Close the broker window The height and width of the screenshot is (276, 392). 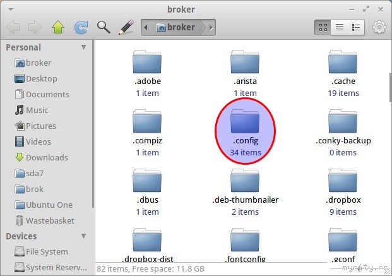(x=381, y=9)
